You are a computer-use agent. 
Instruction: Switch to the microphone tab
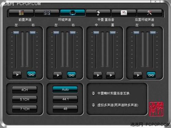[98, 13]
